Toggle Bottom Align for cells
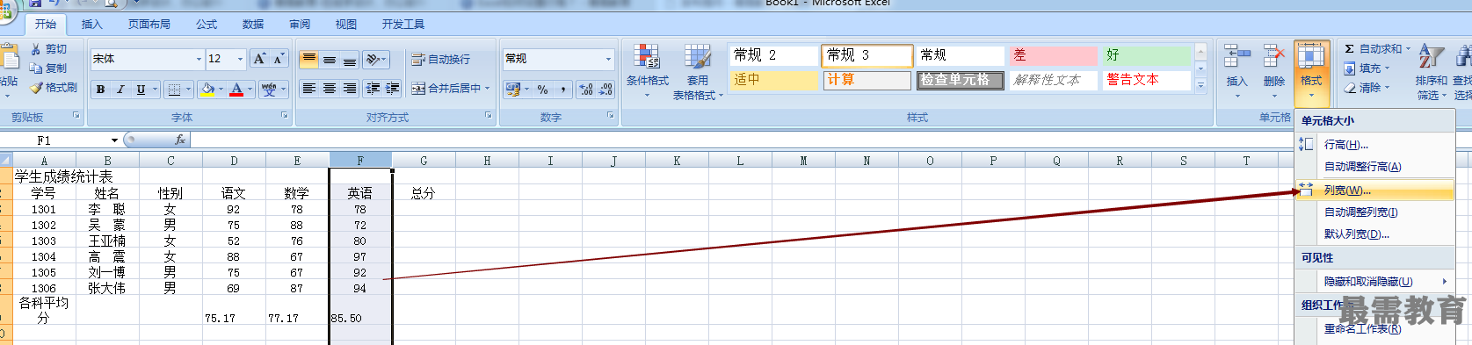Screen dimensions: 1472x345 pyautogui.click(x=350, y=60)
